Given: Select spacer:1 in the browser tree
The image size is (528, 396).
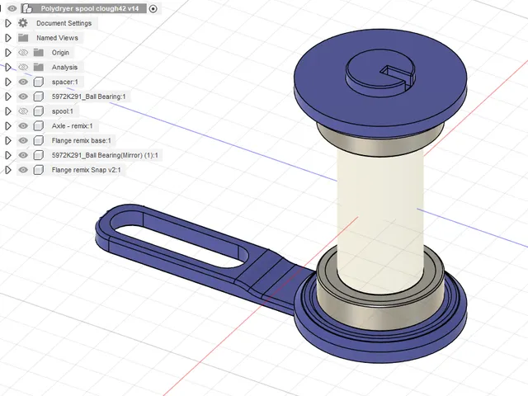Looking at the screenshot, I should click(x=64, y=82).
